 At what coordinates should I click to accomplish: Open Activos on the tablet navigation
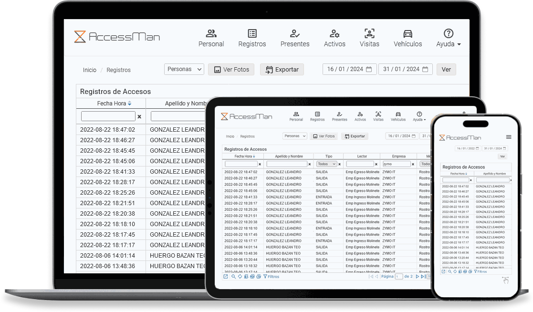(x=360, y=116)
